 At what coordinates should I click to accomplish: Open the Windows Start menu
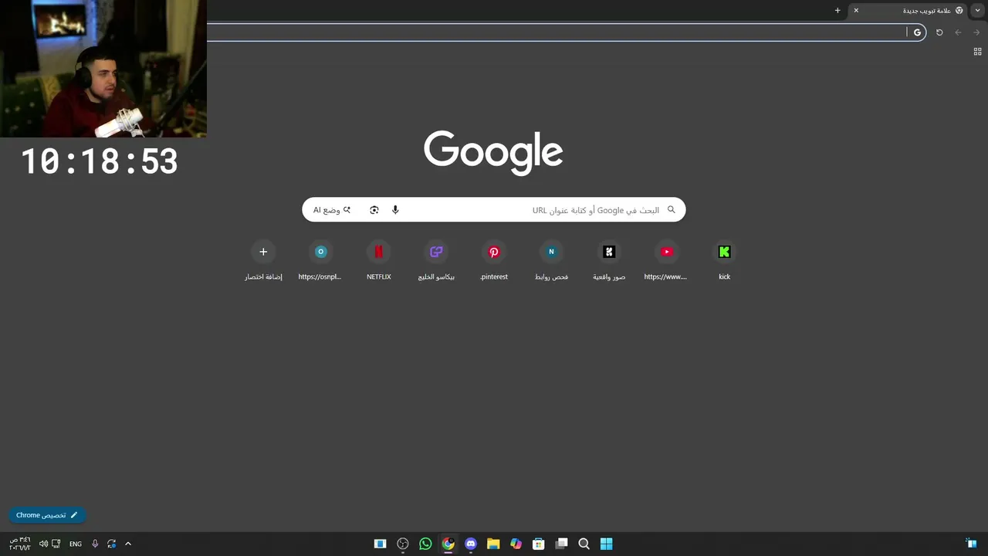click(x=607, y=544)
